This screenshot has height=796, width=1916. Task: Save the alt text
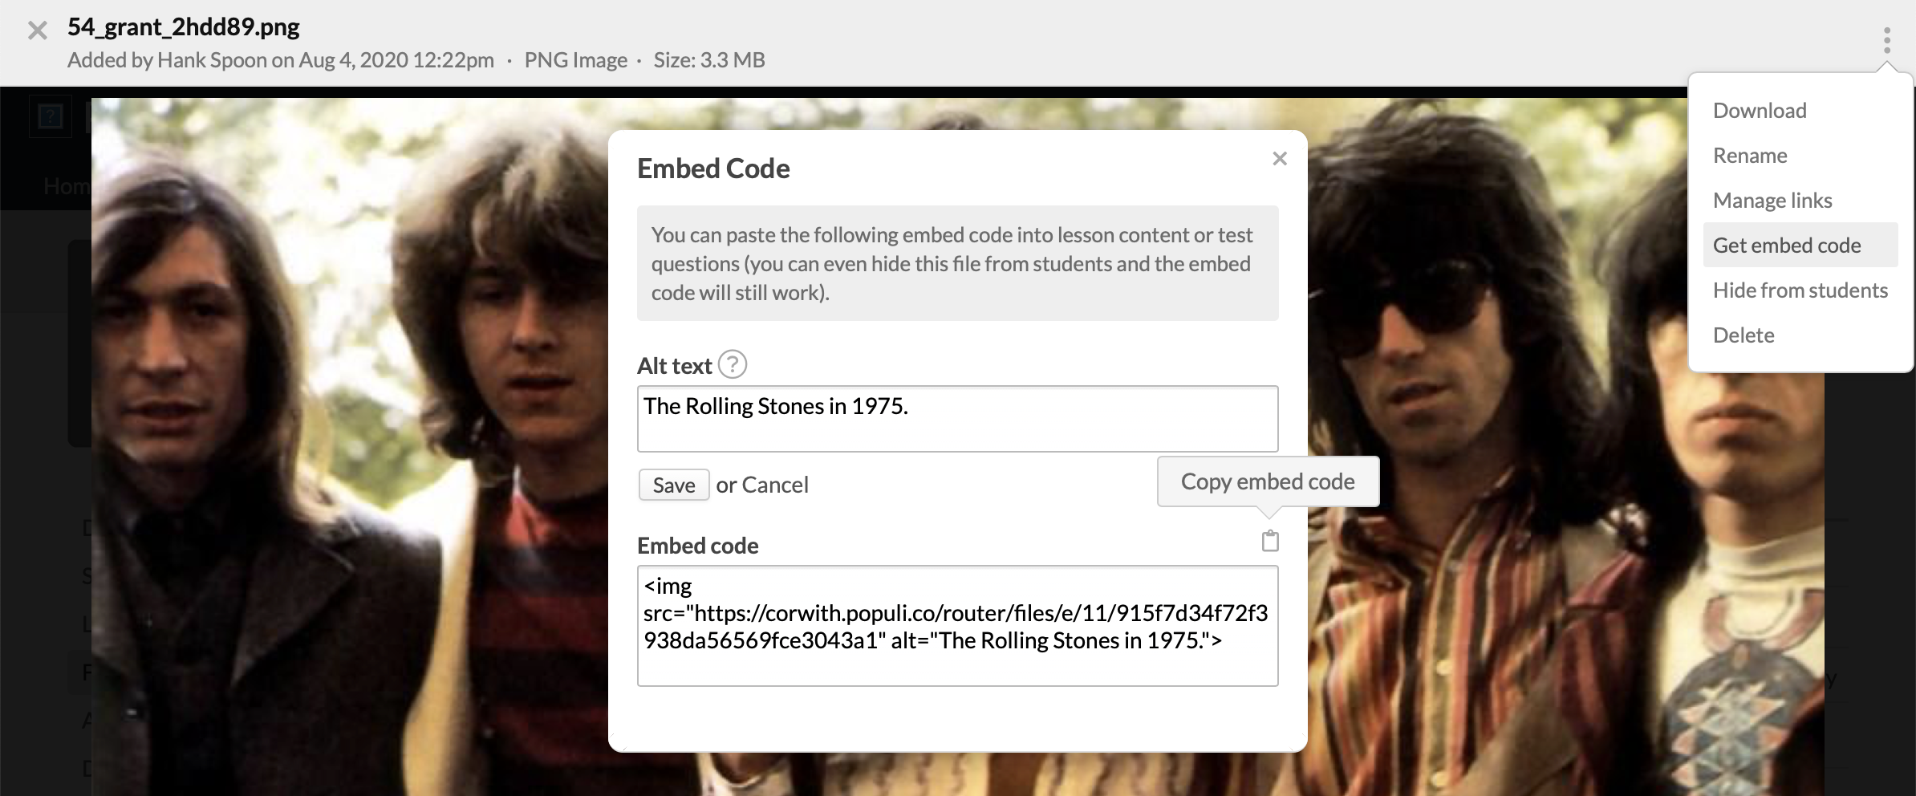(674, 485)
